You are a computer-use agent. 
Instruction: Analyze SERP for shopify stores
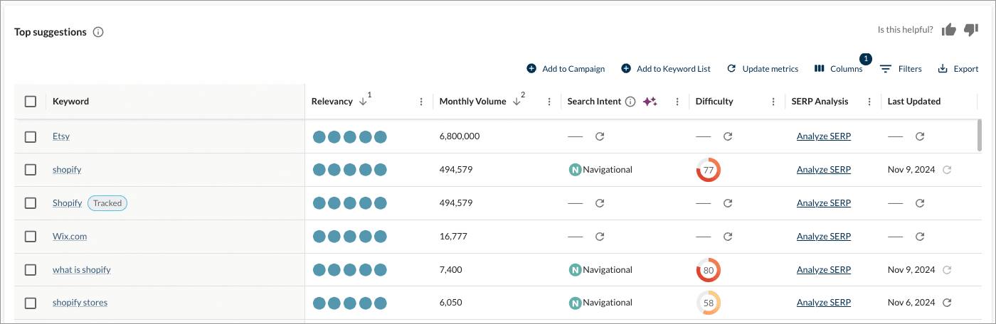[x=824, y=303]
